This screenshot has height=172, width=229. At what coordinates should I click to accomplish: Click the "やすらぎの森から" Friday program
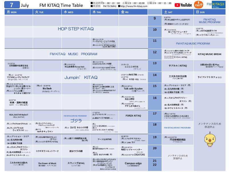pyautogui.click(x=132, y=106)
